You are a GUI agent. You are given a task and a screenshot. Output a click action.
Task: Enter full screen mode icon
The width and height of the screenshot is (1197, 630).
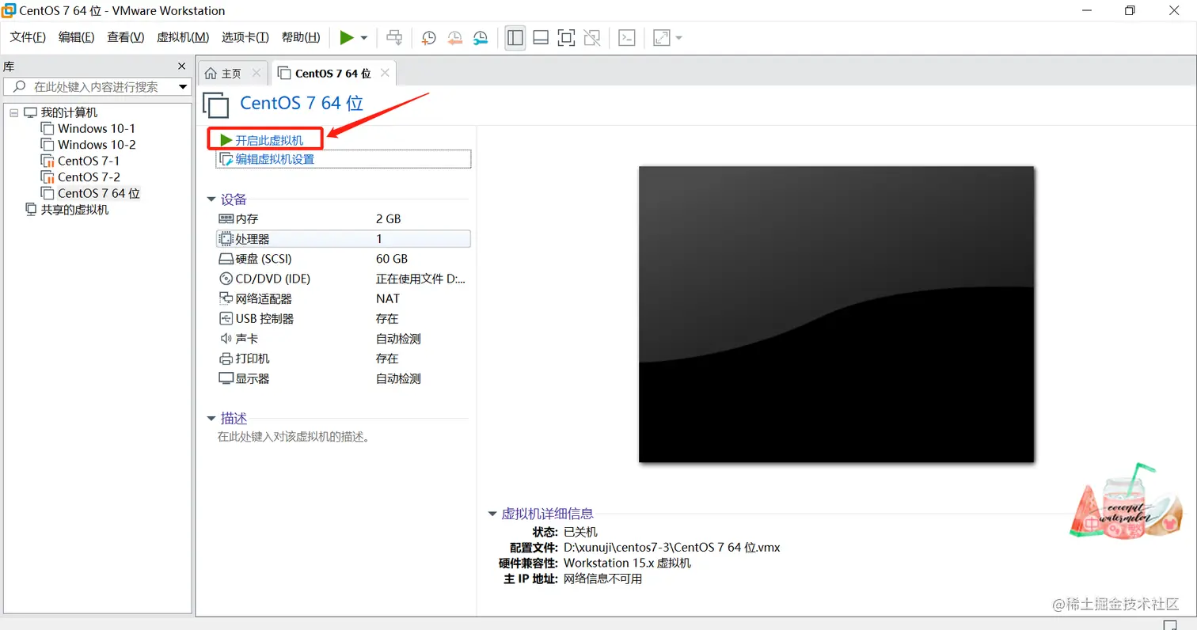pyautogui.click(x=566, y=37)
